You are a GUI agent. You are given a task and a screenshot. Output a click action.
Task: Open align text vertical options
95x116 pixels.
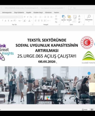click(x=56, y=19)
